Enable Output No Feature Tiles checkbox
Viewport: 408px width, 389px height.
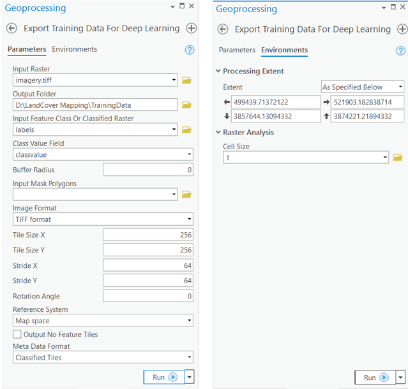17,334
